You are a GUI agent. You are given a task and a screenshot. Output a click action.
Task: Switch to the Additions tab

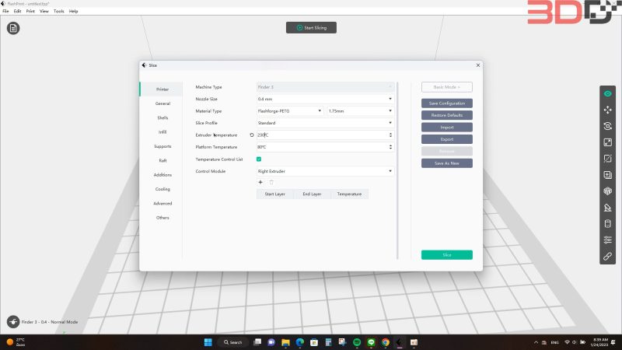(x=162, y=175)
